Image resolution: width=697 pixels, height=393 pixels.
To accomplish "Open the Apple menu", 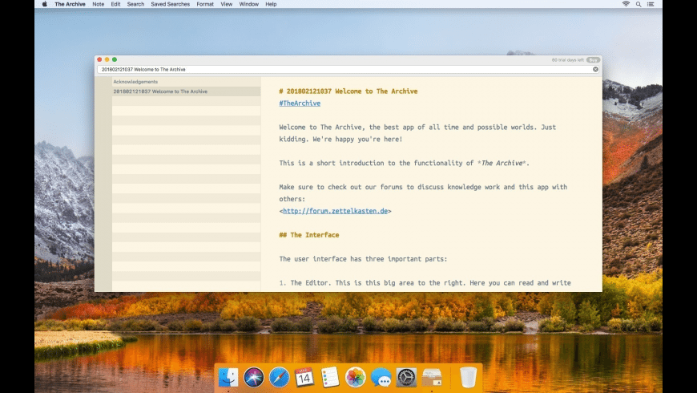I will [x=44, y=4].
